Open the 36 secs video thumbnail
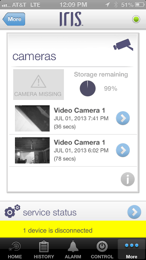 pyautogui.click(x=32, y=118)
